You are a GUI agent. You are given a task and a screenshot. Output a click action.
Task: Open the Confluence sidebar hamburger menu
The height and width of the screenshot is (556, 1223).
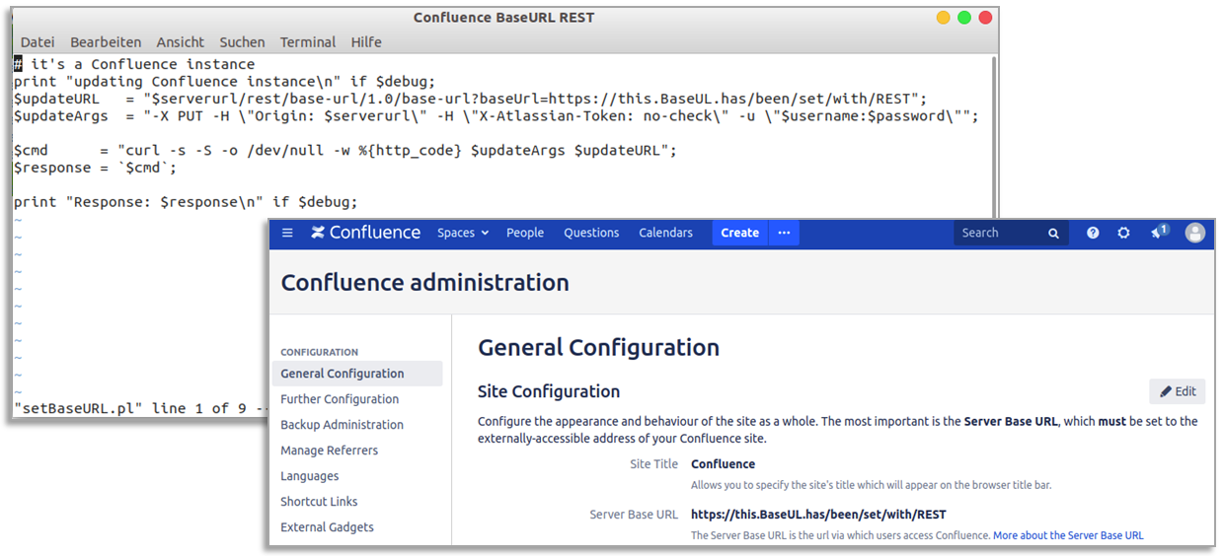click(x=287, y=233)
